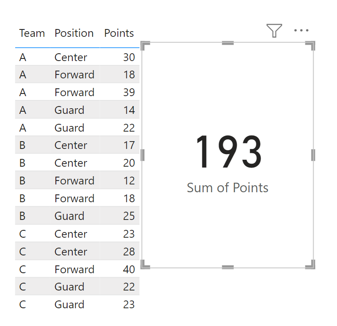Click the left middle resize handle
This screenshot has width=337, height=326.
click(x=143, y=155)
